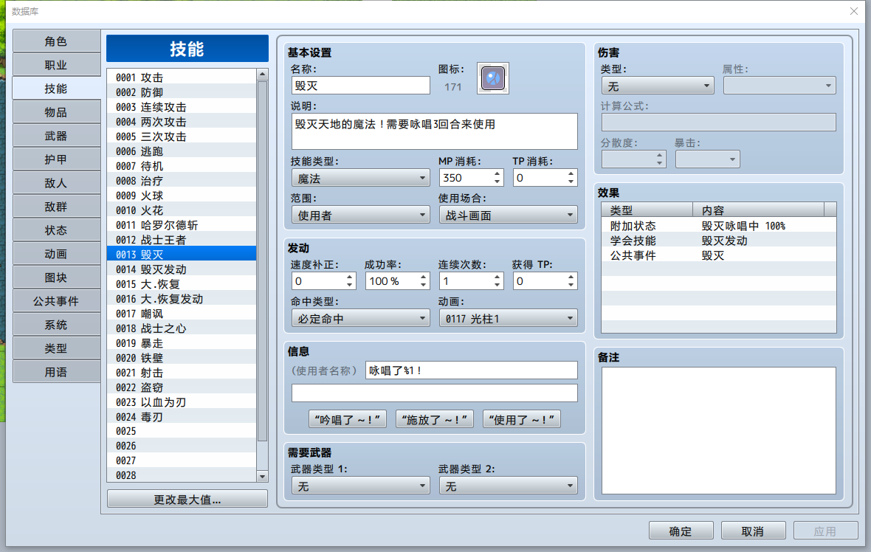Switch to the 职业 tab

point(56,65)
